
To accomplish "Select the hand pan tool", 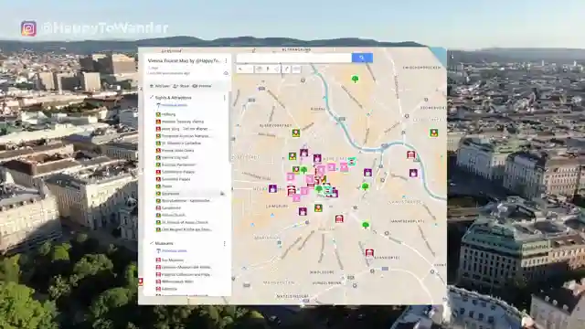I will tap(259, 69).
